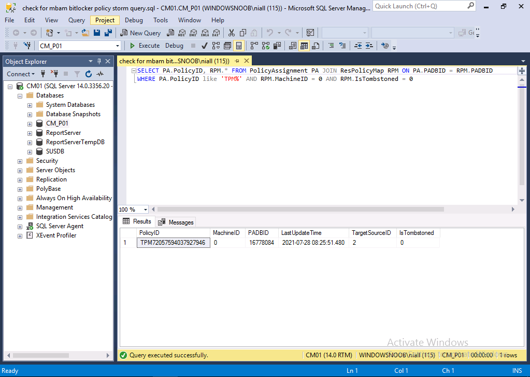Click the Save All icon
The width and height of the screenshot is (530, 377).
(108, 33)
